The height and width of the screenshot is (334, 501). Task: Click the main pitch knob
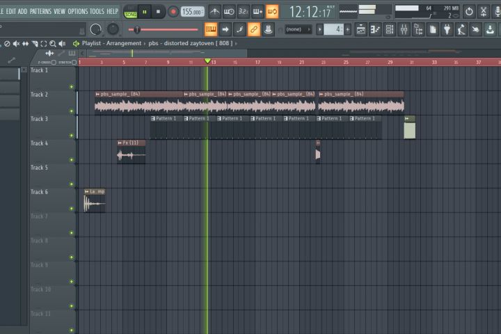point(113,29)
